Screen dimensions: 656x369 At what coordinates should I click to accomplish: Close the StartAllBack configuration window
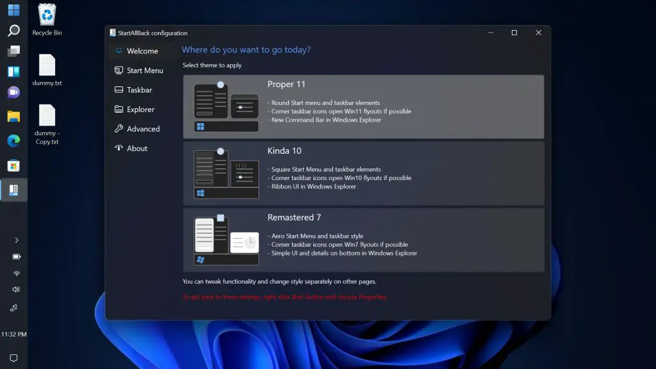pyautogui.click(x=538, y=33)
